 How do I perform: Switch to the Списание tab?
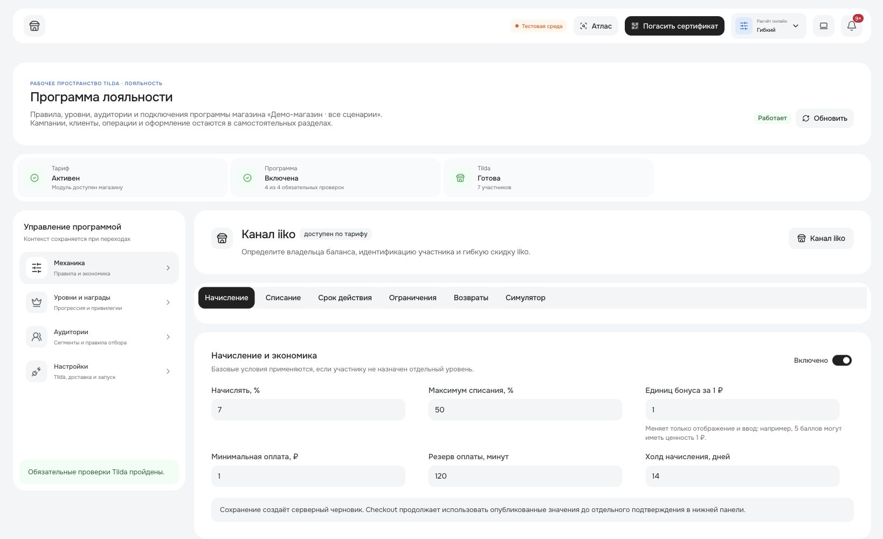pyautogui.click(x=283, y=298)
